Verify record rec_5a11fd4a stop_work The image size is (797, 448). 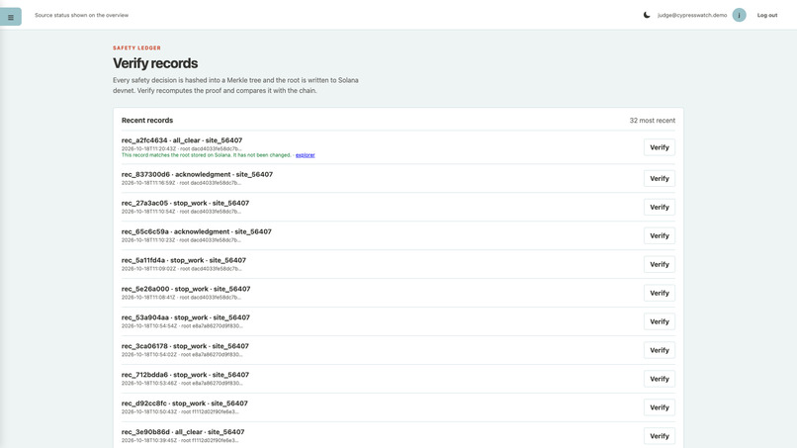(660, 264)
